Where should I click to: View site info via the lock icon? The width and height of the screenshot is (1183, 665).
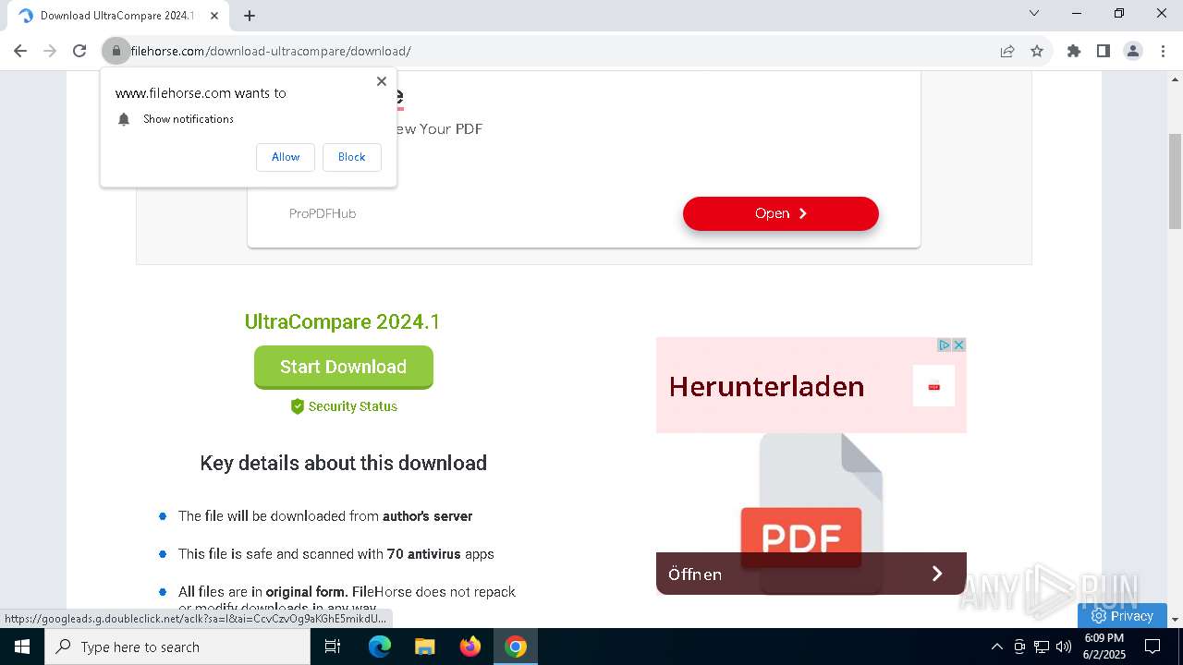pyautogui.click(x=116, y=51)
